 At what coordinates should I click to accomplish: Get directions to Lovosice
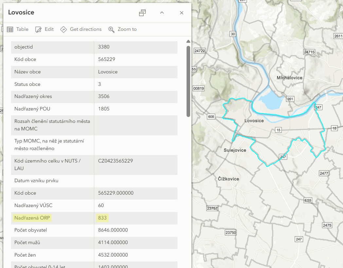81,29
